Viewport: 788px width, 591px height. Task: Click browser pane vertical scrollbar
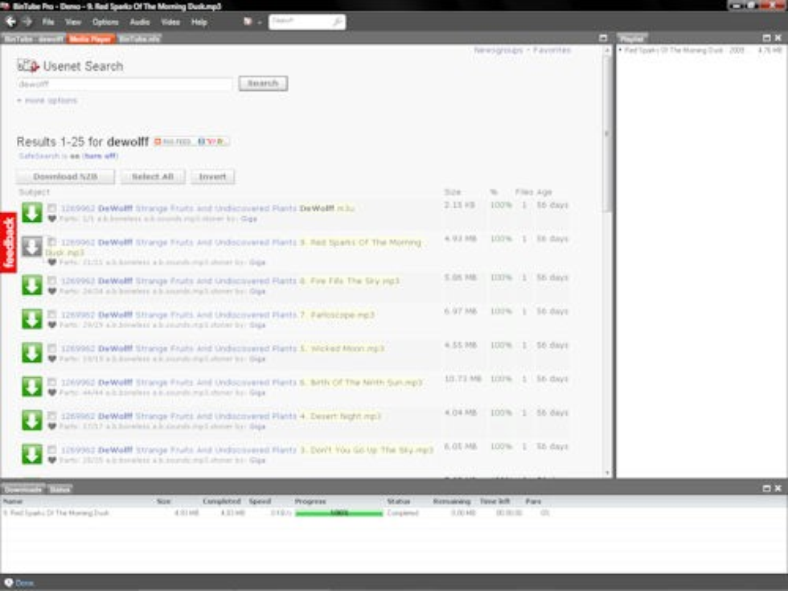(607, 134)
